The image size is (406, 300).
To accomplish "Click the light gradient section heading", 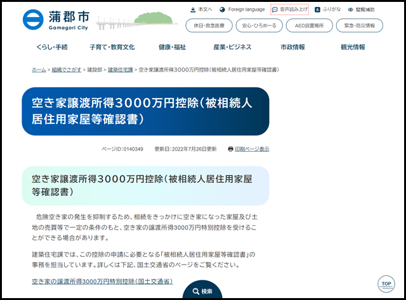I will (x=145, y=185).
